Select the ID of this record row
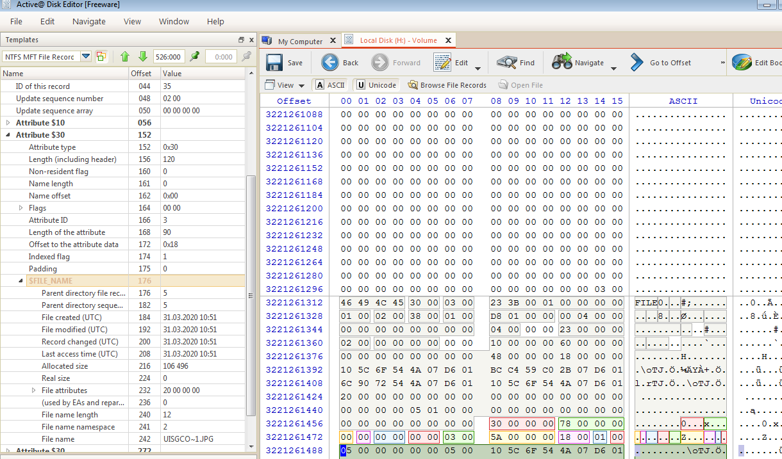The height and width of the screenshot is (459, 782). coord(122,86)
